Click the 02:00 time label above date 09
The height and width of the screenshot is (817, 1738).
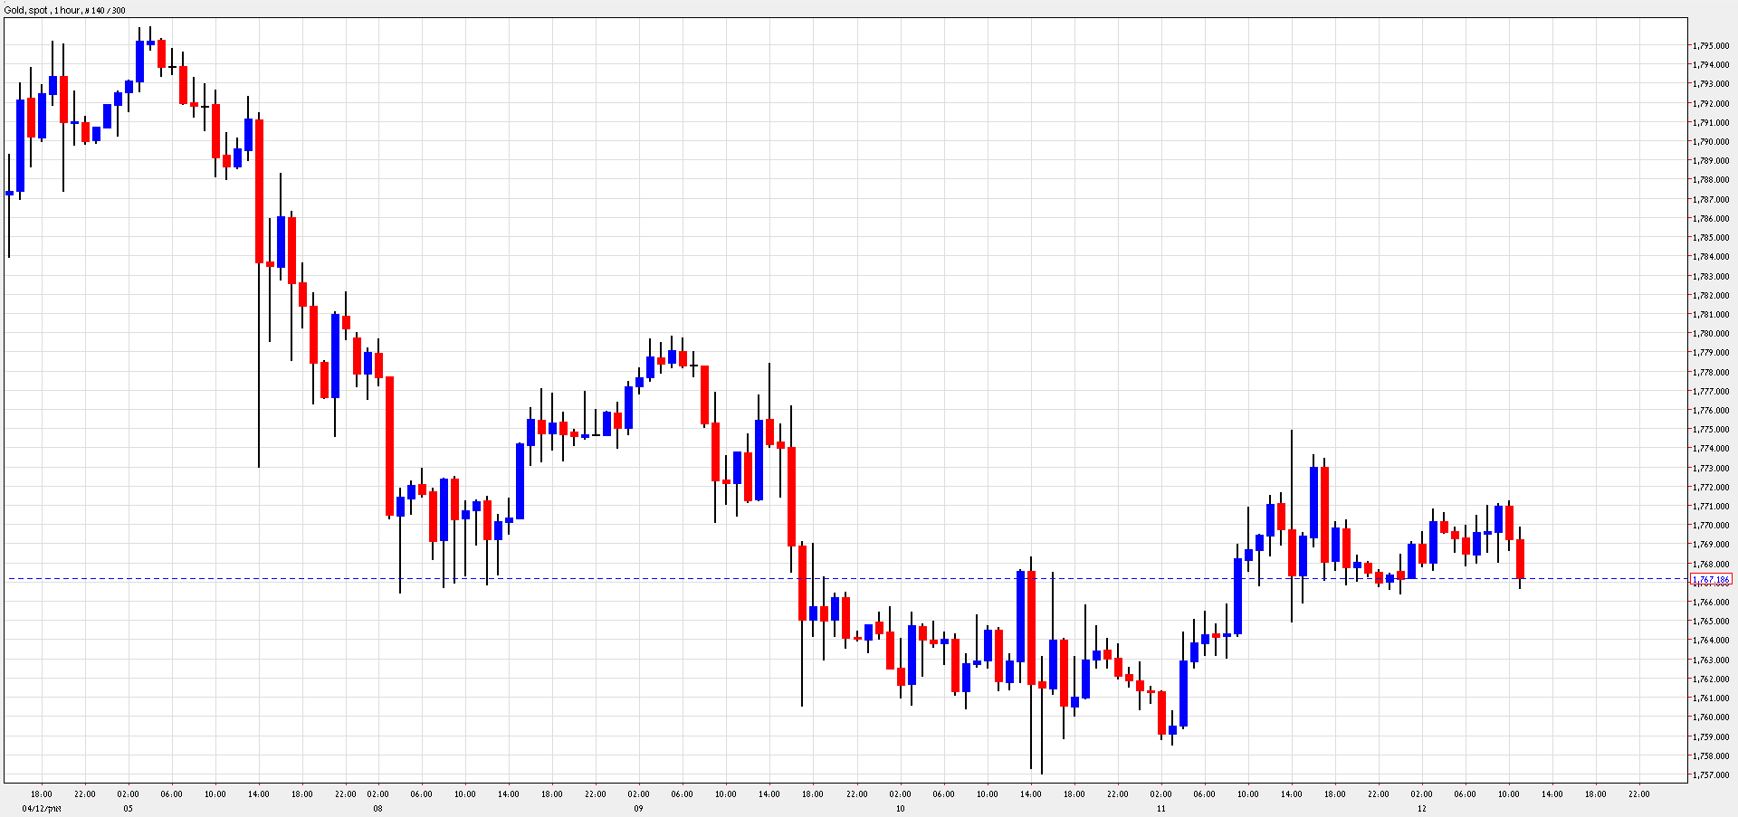[639, 794]
